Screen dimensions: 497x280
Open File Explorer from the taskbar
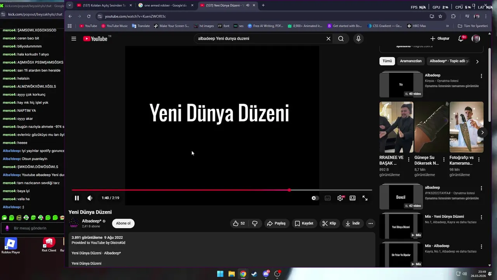click(x=231, y=274)
